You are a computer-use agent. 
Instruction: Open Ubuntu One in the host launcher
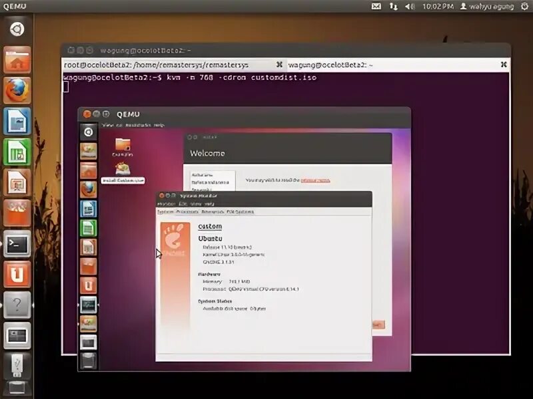coord(17,274)
